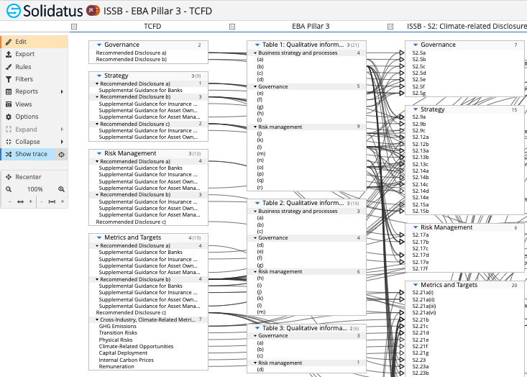Select S2.17f attribute in Risk Management
The width and height of the screenshot is (527, 377).
[x=420, y=268]
